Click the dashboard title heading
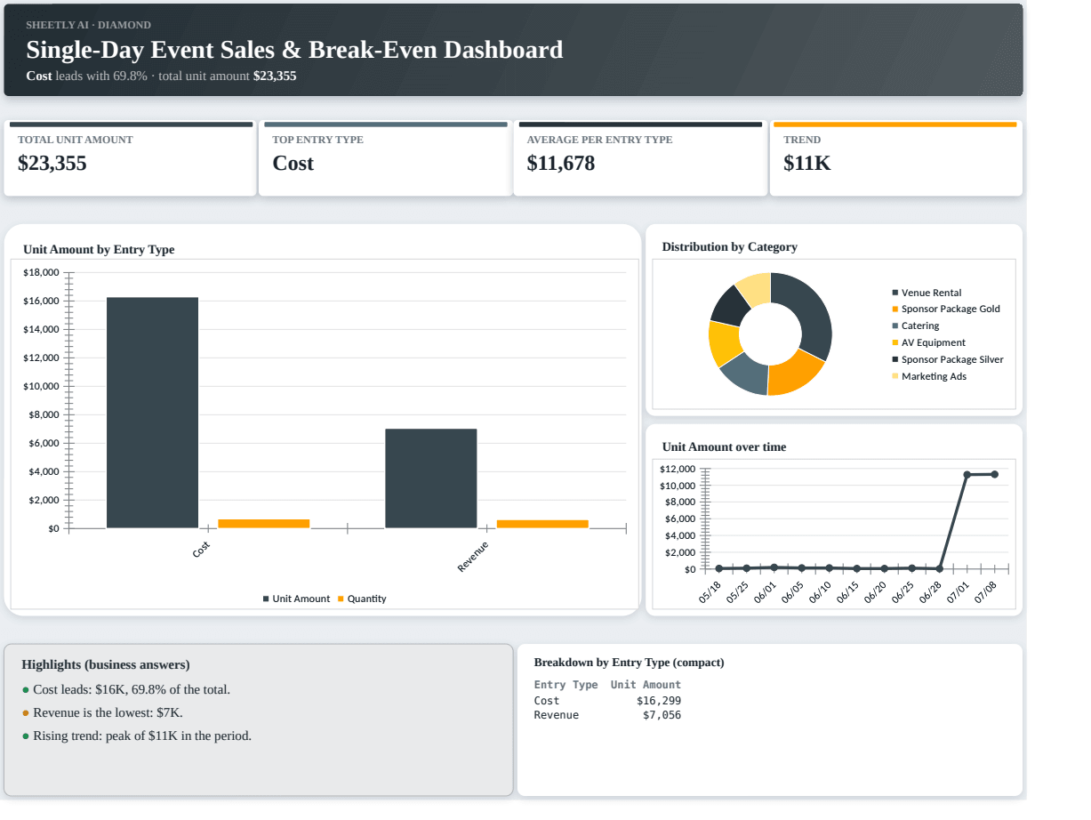This screenshot has height=820, width=1091. (294, 50)
